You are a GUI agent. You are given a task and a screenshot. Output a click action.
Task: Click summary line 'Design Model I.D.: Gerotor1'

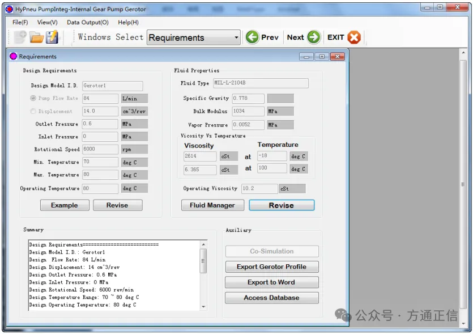pos(67,252)
